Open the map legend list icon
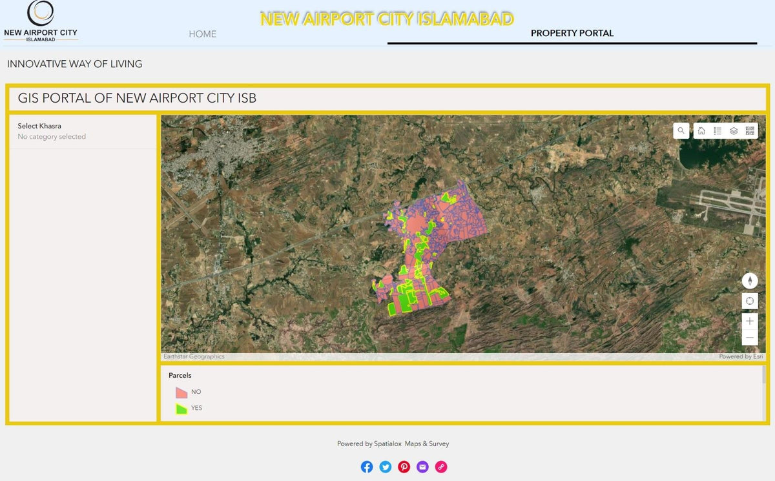 tap(718, 130)
